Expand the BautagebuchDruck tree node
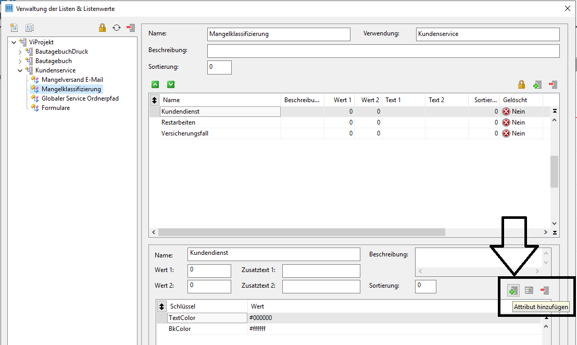The width and height of the screenshot is (577, 345). point(20,52)
